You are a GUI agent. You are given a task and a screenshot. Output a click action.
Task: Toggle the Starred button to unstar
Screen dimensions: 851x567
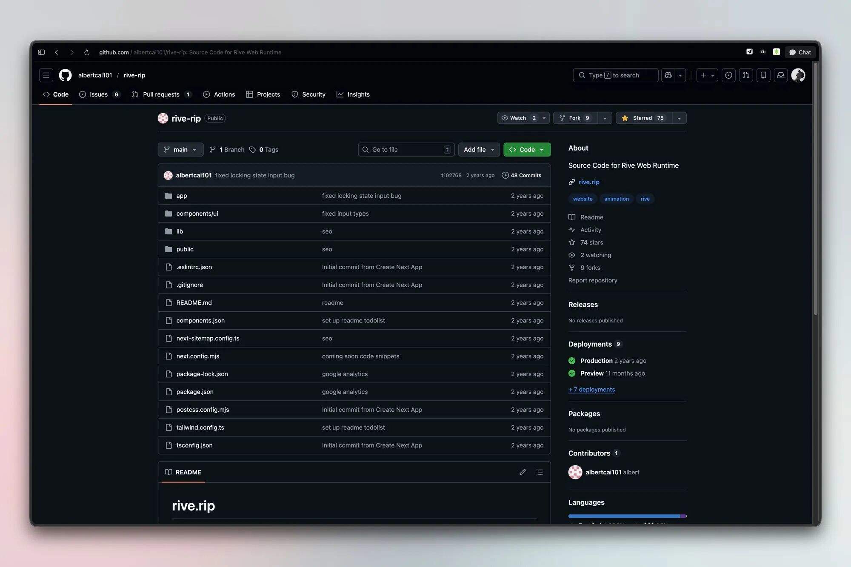click(x=644, y=118)
